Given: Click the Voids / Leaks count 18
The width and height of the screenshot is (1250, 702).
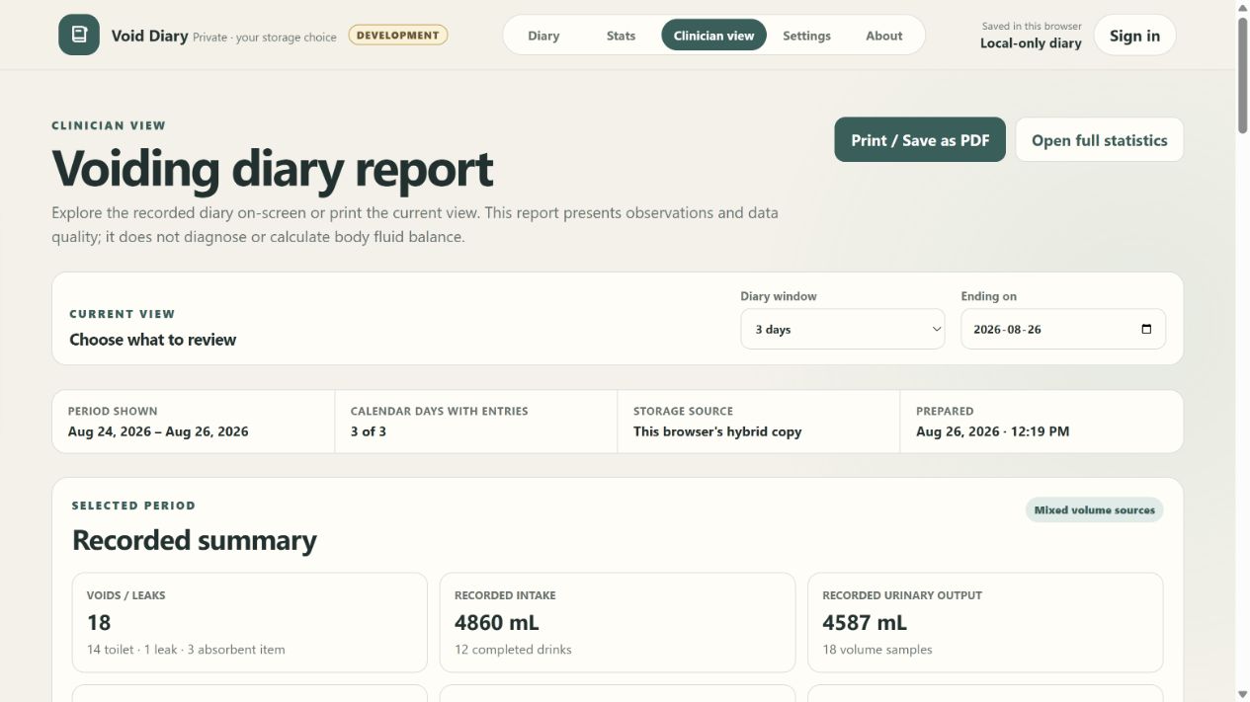Looking at the screenshot, I should point(99,623).
